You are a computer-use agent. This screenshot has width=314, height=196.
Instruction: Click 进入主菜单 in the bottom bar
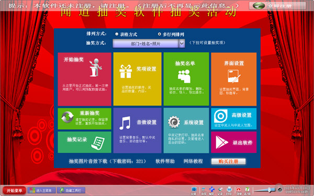point(42,190)
